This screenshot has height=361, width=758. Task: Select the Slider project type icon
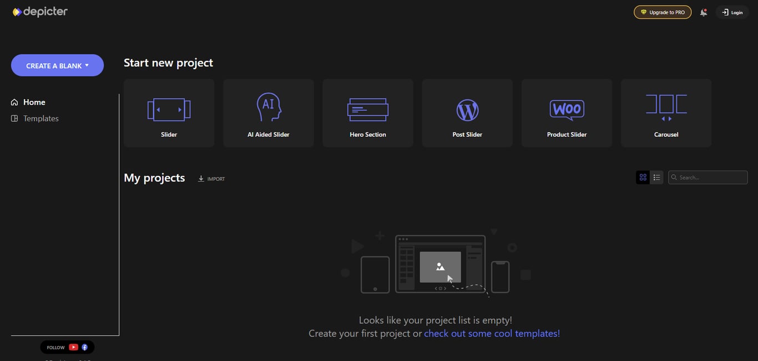pyautogui.click(x=169, y=108)
